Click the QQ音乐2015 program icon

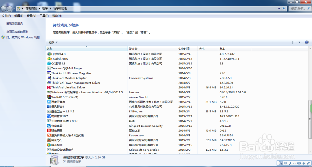pyautogui.click(x=49, y=59)
